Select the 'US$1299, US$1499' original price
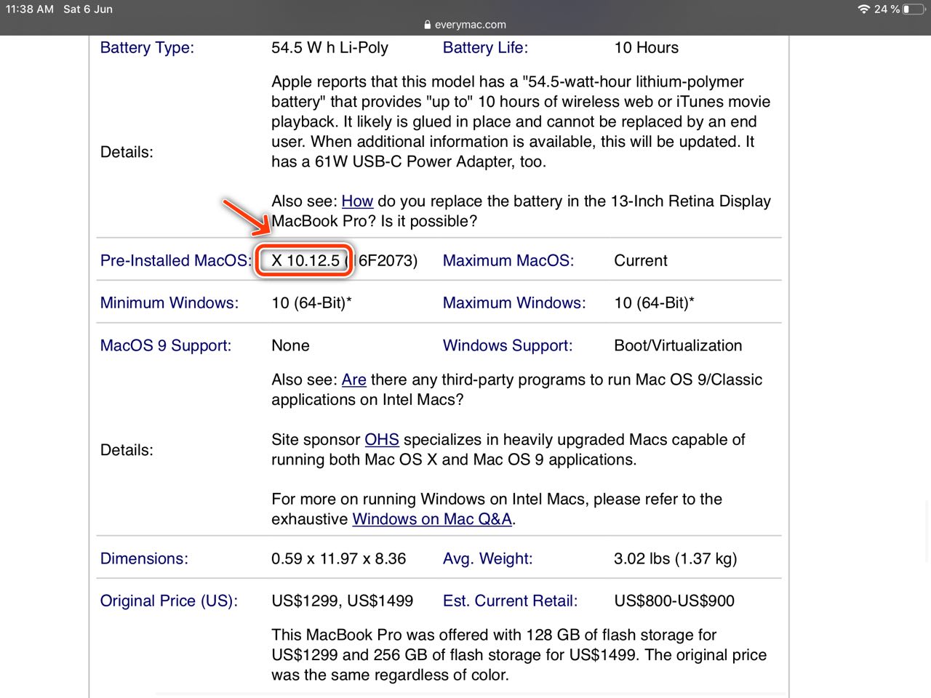 pos(343,601)
